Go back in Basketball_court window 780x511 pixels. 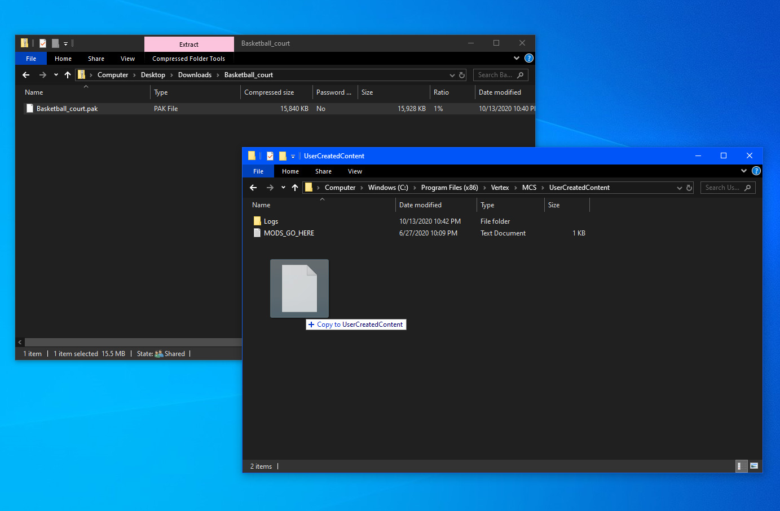(x=26, y=75)
